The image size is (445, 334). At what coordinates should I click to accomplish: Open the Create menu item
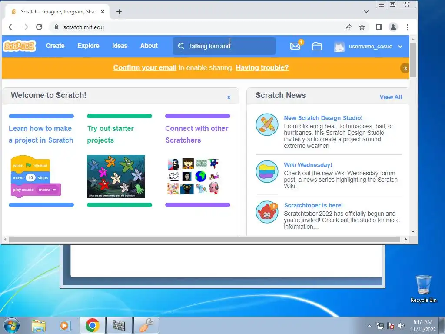pos(55,46)
